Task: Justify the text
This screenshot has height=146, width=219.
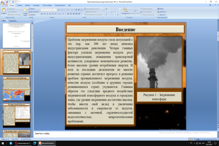Action: (76, 14)
